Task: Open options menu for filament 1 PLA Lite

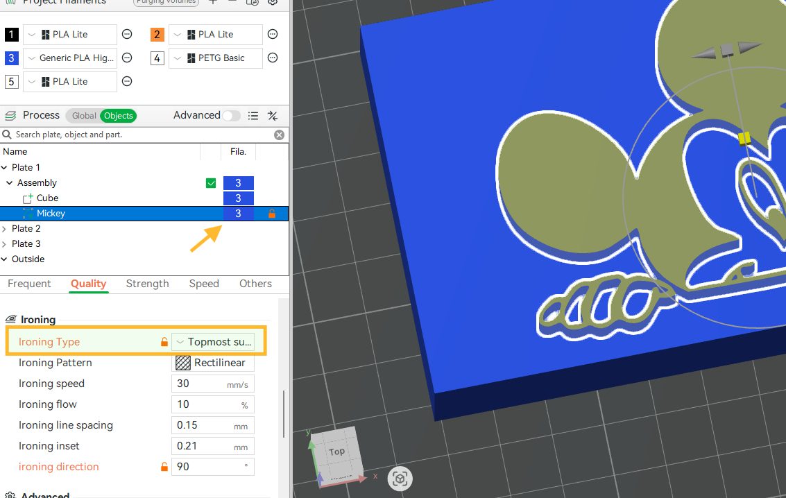Action: click(127, 34)
